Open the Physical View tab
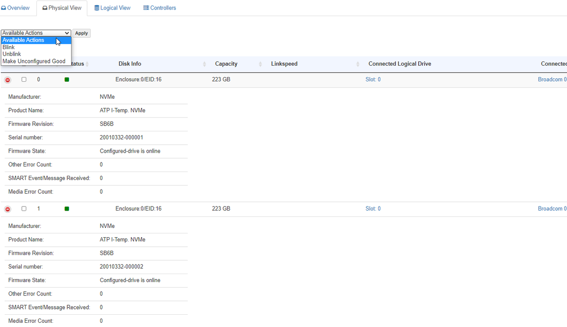Screen dimensions: 567x327 (x=62, y=8)
